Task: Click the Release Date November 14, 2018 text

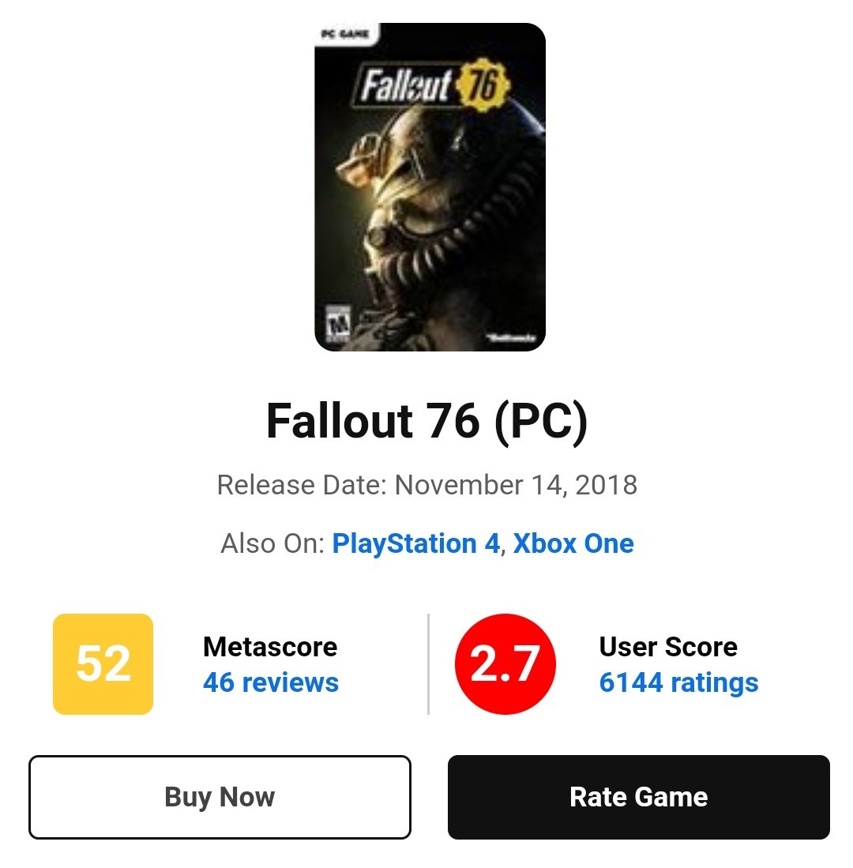Action: click(x=426, y=484)
